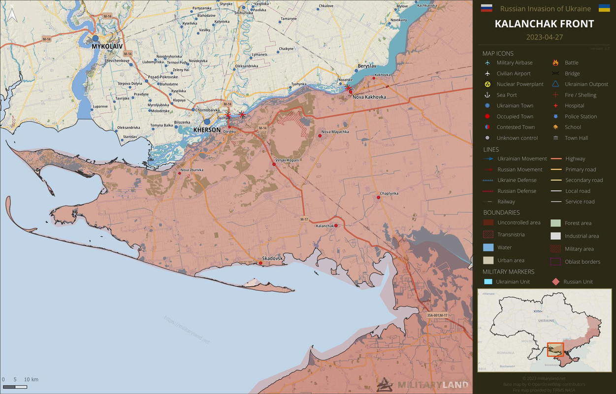Image resolution: width=616 pixels, height=394 pixels.
Task: Click the Russian flag in header
Action: (486, 8)
